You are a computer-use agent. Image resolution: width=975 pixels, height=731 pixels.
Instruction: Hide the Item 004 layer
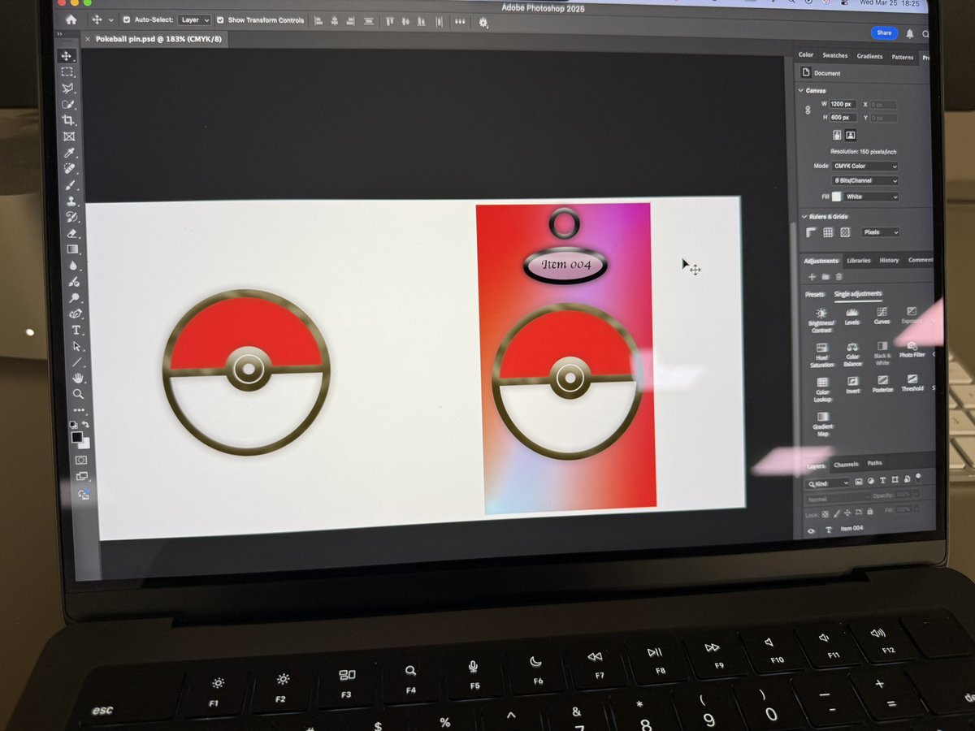[810, 529]
